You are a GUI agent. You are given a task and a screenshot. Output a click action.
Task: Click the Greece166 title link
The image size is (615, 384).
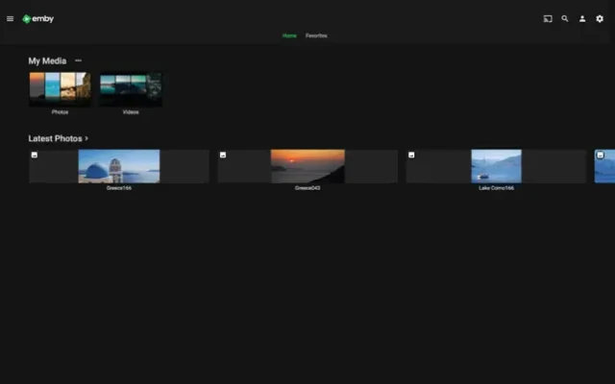(119, 188)
